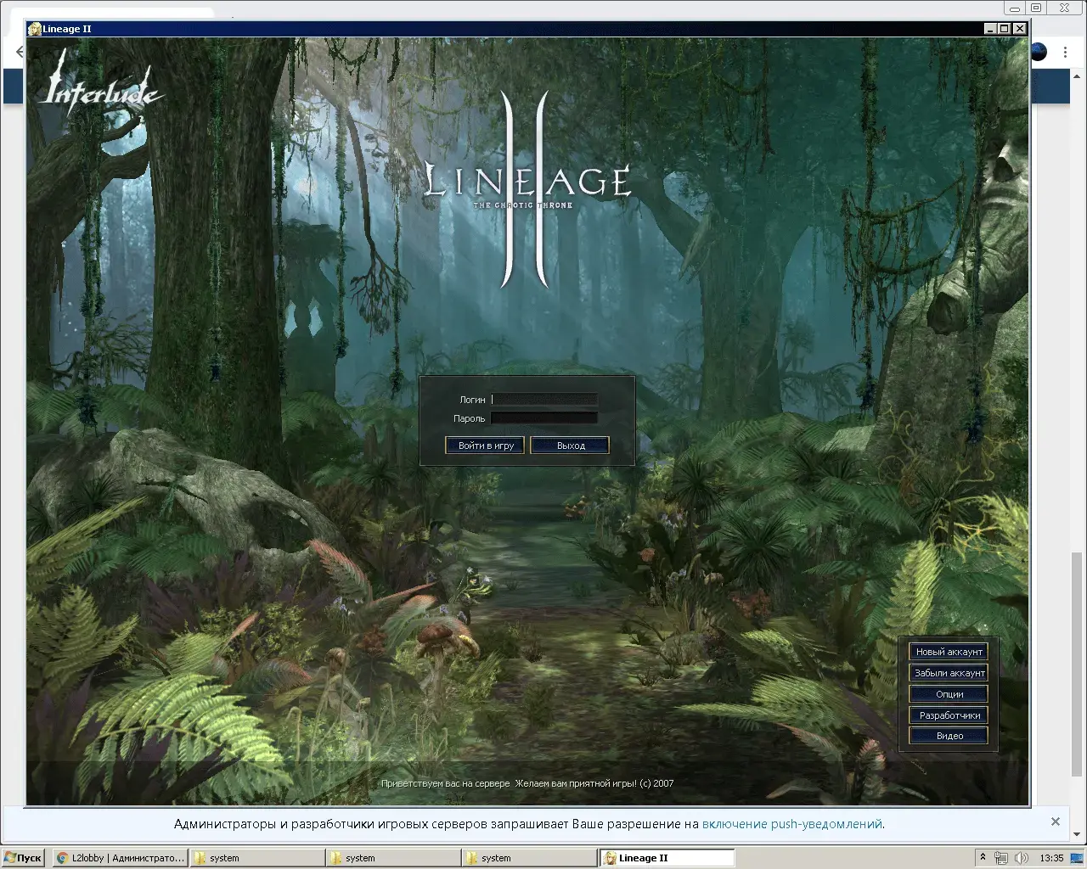Close the Lineage II window

pyautogui.click(x=1020, y=29)
